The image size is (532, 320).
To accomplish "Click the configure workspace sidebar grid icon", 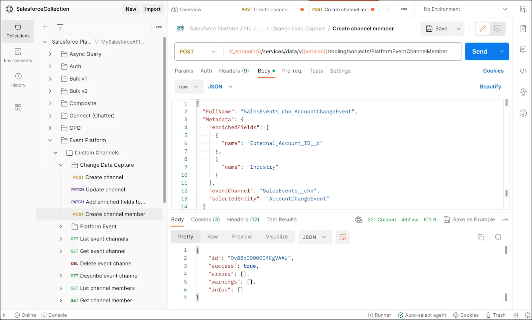I will click(18, 107).
